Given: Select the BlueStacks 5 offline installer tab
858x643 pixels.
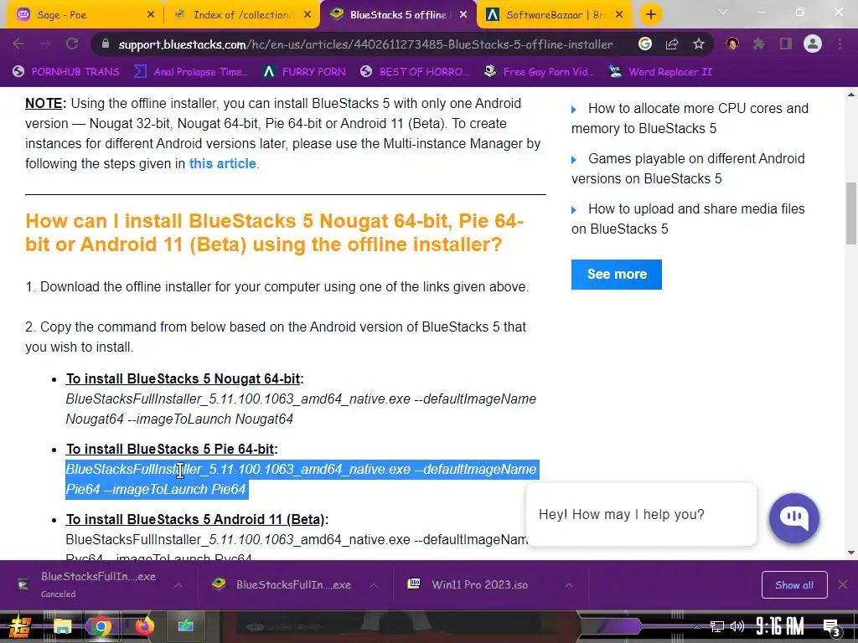Looking at the screenshot, I should 398,15.
